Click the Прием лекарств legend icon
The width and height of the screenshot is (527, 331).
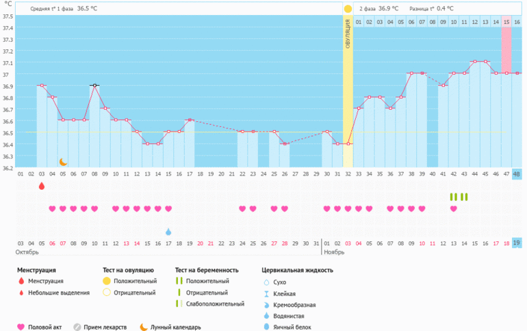tap(77, 327)
